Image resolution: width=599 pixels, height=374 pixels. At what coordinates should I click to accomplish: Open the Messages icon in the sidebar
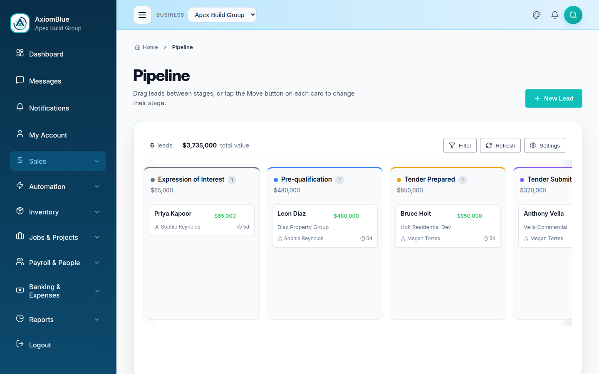(20, 81)
